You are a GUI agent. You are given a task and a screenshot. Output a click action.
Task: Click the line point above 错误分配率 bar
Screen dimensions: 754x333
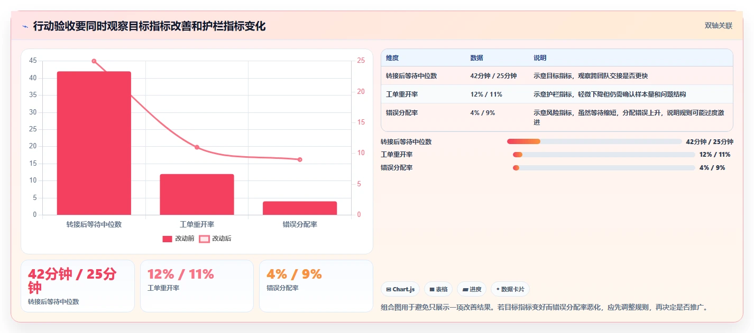point(300,159)
